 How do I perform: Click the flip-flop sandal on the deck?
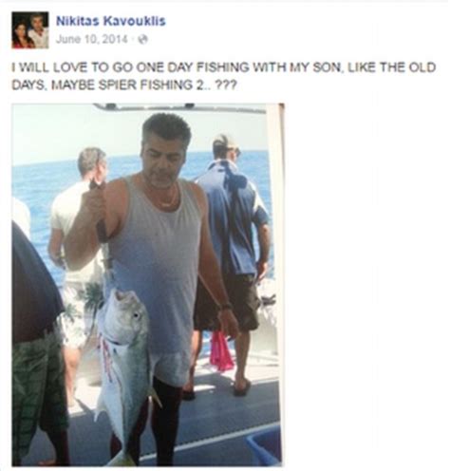242,388
